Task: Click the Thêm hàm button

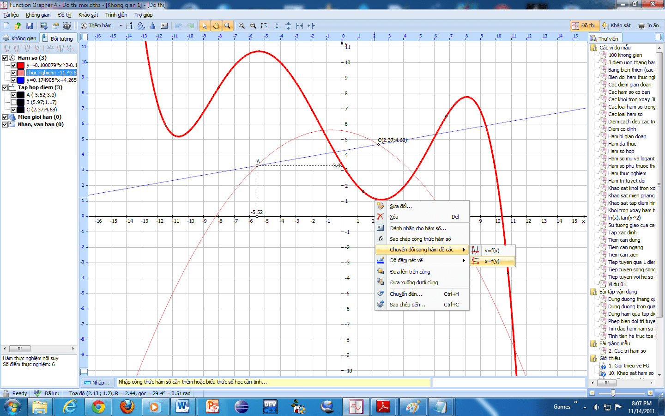Action: 96,26
